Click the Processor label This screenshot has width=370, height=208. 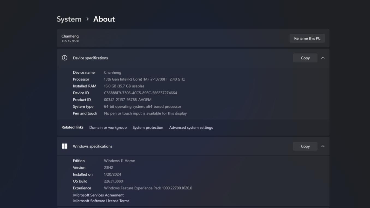(81, 79)
